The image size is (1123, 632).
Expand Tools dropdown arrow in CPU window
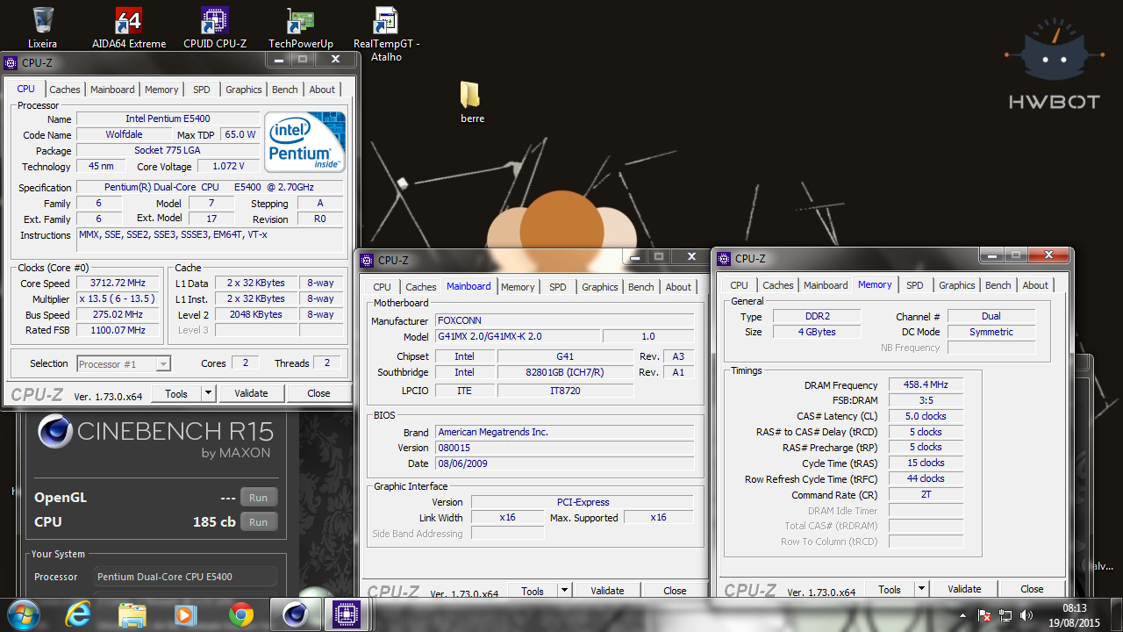pyautogui.click(x=208, y=393)
